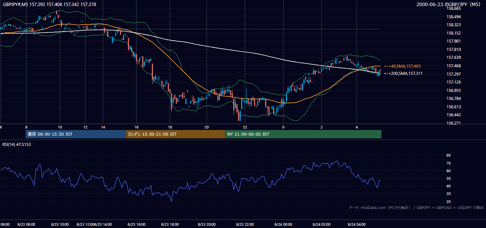Click hour label 22 under the price chart
Screen dimensions: 486x228
point(245,127)
